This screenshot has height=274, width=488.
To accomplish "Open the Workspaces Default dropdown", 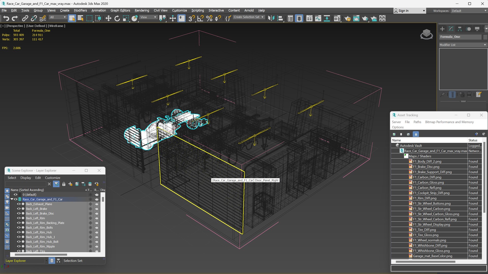I will 469,11.
